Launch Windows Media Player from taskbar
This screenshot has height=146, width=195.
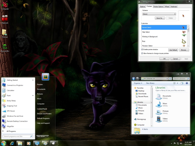[29, 143]
